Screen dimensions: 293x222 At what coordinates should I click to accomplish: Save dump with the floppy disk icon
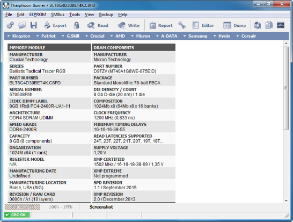coord(34,25)
